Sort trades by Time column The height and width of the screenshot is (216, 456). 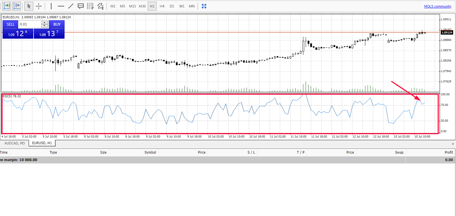(x=4, y=152)
